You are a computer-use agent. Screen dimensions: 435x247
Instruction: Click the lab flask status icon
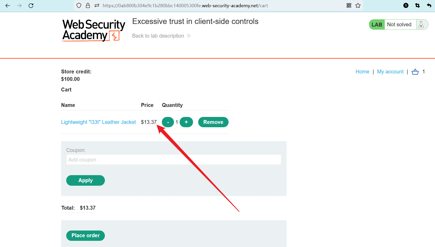[421, 24]
